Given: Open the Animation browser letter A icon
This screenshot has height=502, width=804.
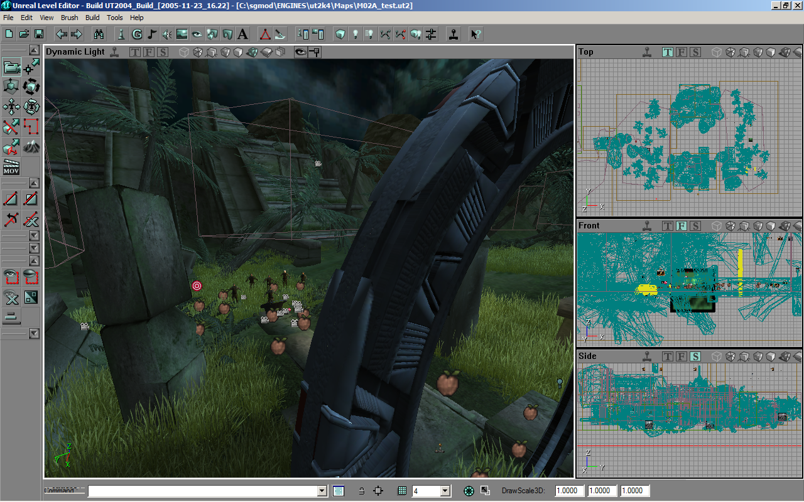Looking at the screenshot, I should (x=242, y=34).
